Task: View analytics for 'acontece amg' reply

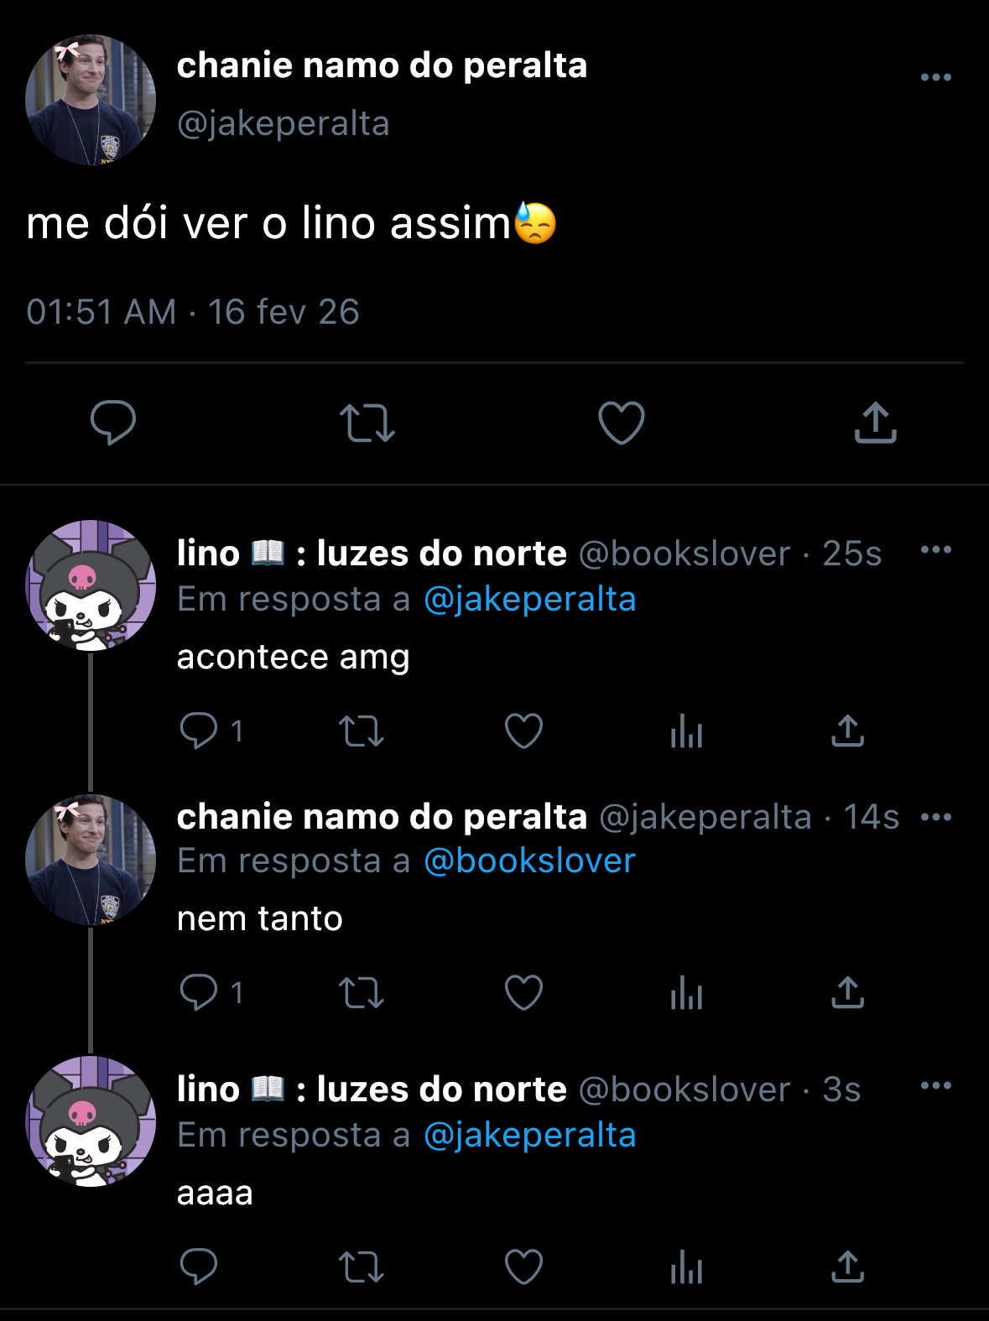Action: point(686,731)
